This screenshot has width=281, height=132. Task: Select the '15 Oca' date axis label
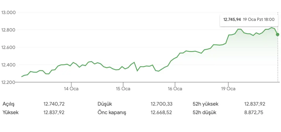tap(123, 88)
